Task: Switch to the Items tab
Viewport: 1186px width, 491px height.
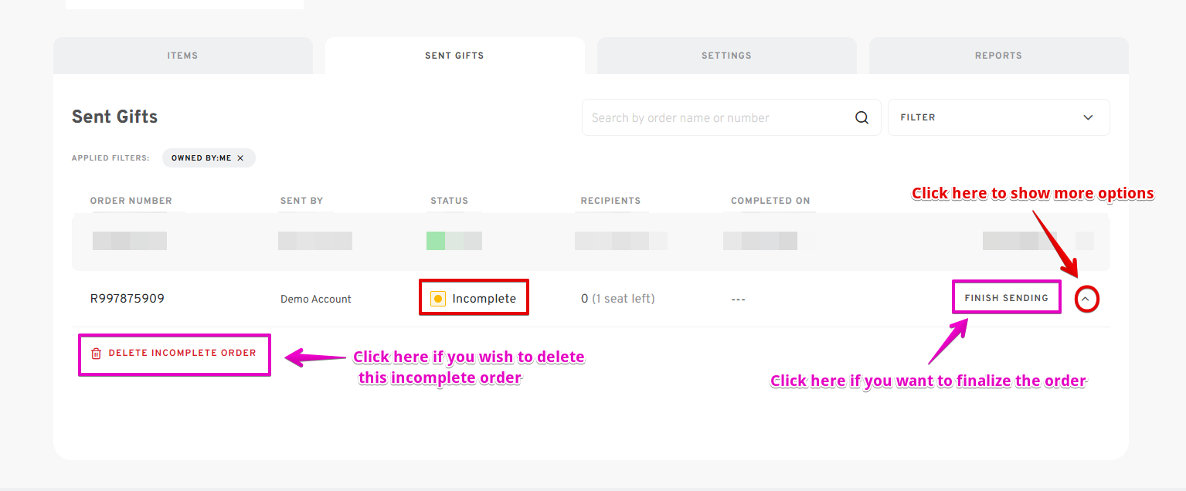Action: pyautogui.click(x=183, y=56)
